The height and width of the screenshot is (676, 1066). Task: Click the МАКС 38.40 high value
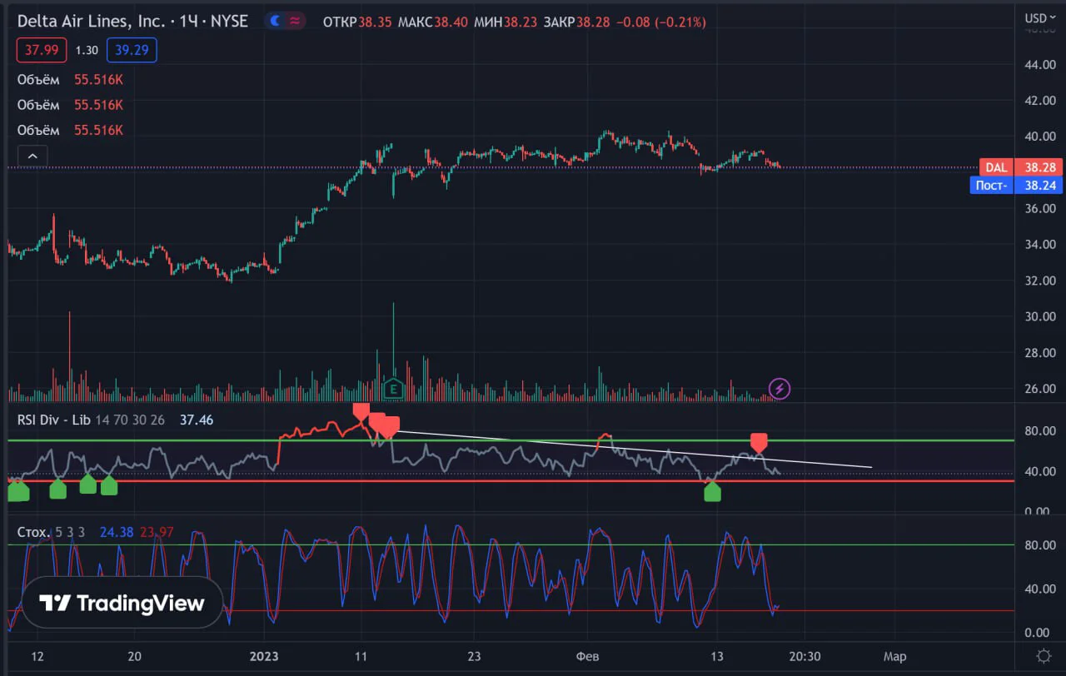(434, 22)
